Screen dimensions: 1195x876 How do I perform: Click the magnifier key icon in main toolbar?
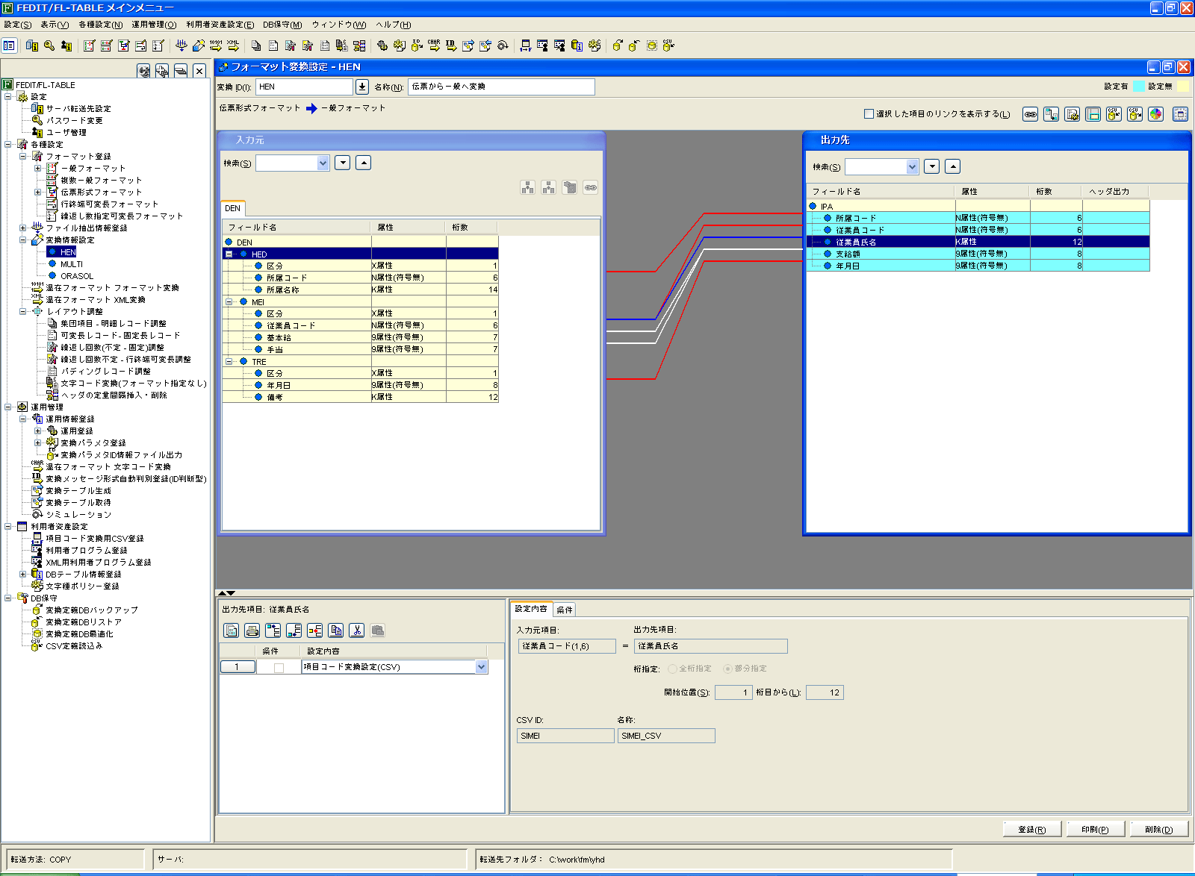49,46
